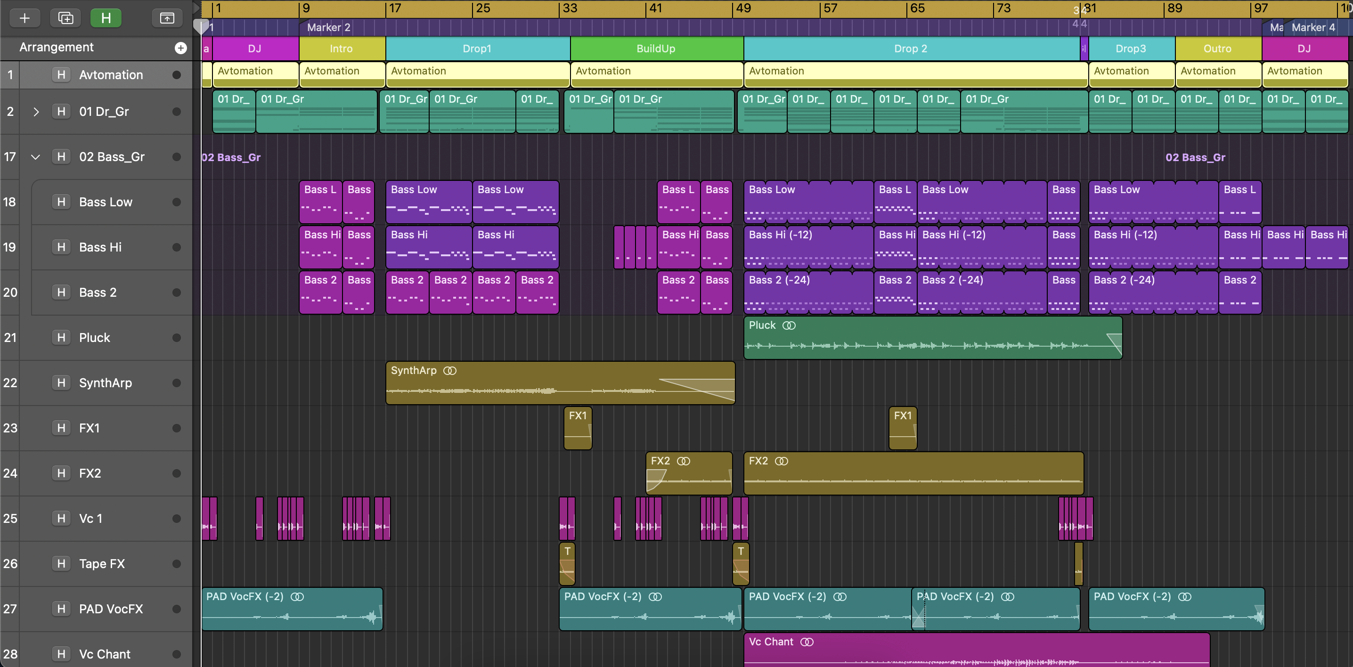The width and height of the screenshot is (1353, 667).
Task: Select the first FX1 region
Action: [x=578, y=428]
